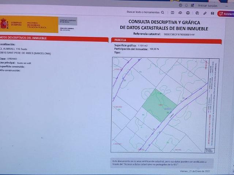Click the address line CL ALMIRALL 116 Suelo

click(x=14, y=49)
